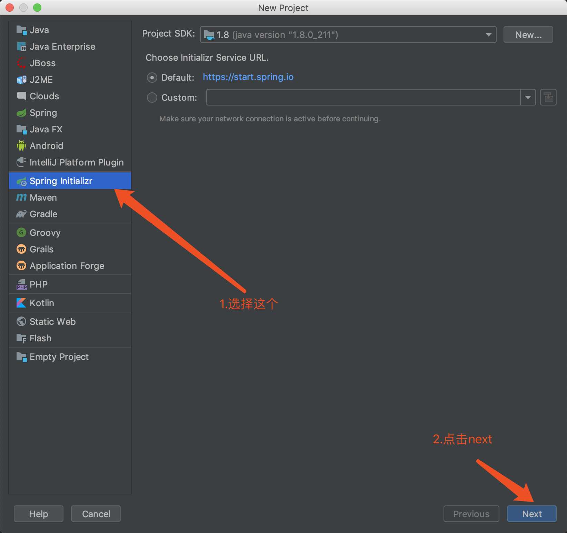This screenshot has height=533, width=567.
Task: Click the Empty Project folder icon
Action: click(21, 357)
